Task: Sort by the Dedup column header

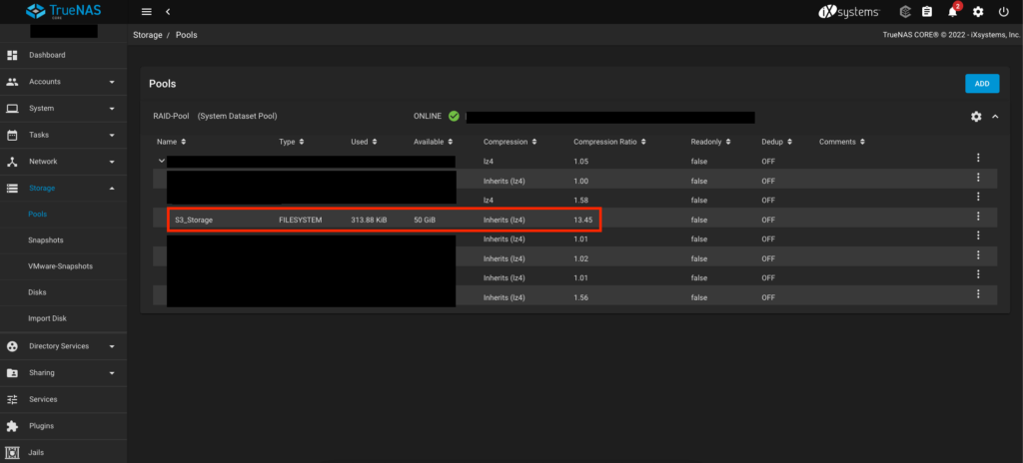Action: (777, 142)
